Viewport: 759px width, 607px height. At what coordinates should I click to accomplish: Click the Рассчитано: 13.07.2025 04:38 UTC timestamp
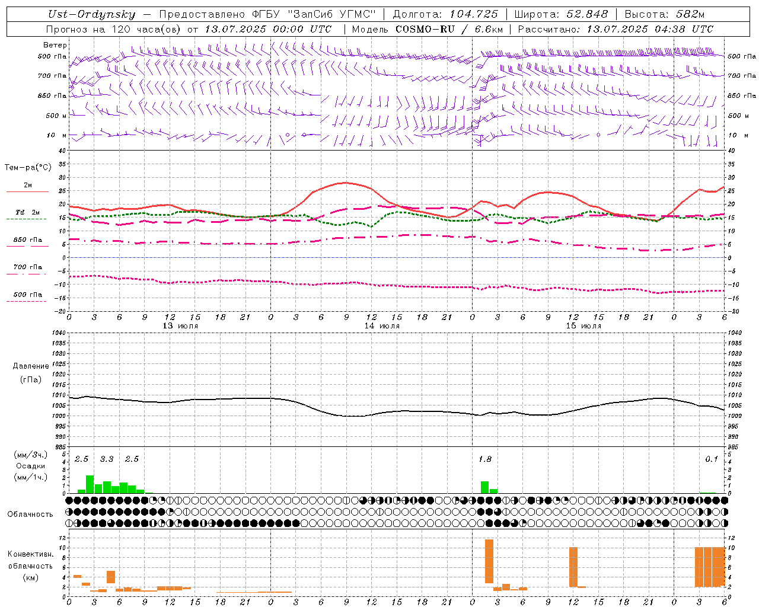pos(616,29)
